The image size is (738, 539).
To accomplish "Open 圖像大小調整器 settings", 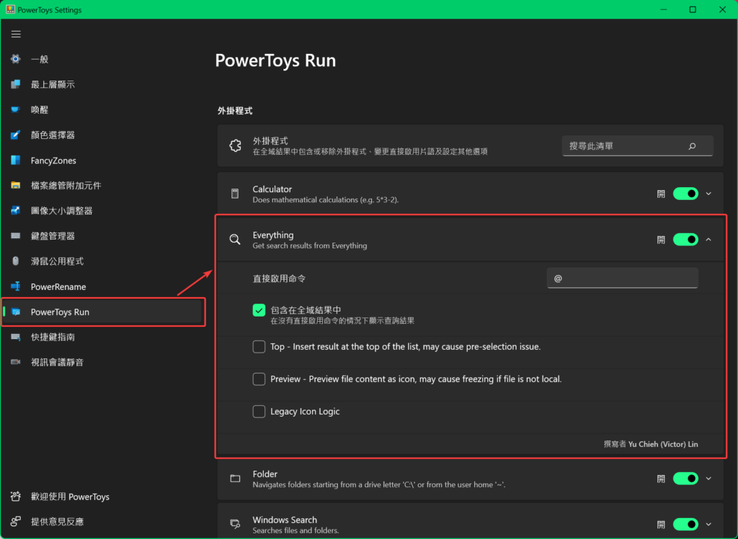I will (102, 211).
